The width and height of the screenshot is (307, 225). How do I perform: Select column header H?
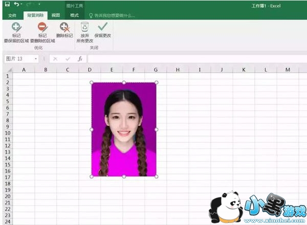pos(177,70)
